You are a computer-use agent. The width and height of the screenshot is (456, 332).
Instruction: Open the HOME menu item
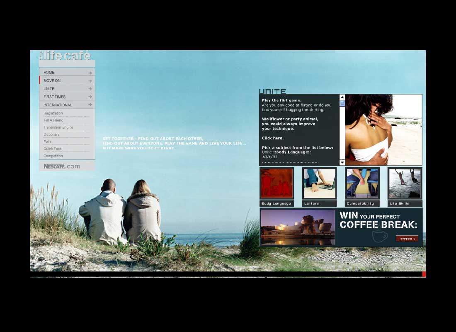[x=67, y=72]
